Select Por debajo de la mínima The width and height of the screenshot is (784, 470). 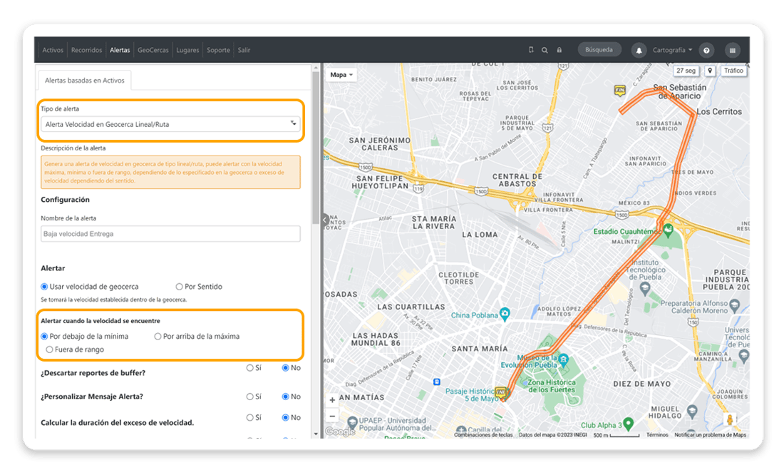(x=44, y=337)
